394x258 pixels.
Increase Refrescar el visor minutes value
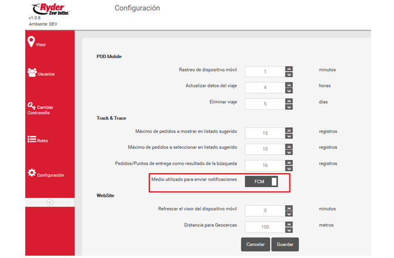click(x=289, y=207)
